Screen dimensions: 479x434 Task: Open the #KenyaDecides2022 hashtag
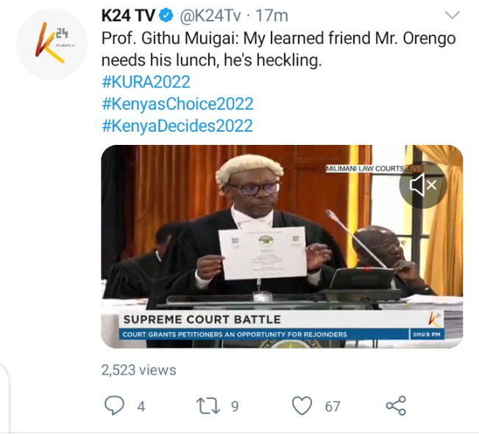tap(177, 126)
